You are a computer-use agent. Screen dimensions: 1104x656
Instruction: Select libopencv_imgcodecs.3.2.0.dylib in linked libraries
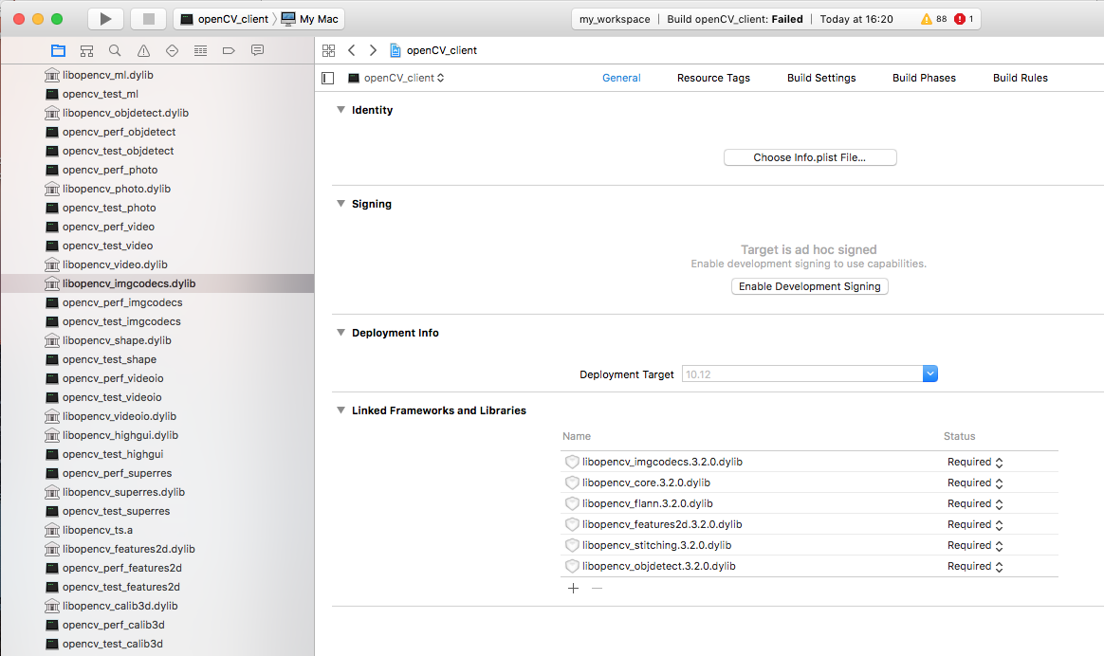pos(662,462)
